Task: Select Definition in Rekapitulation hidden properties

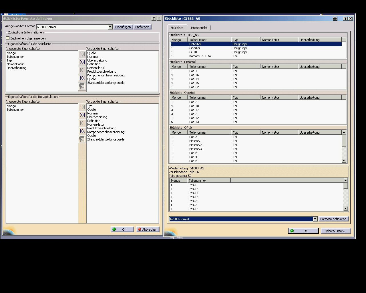Action: [x=94, y=121]
